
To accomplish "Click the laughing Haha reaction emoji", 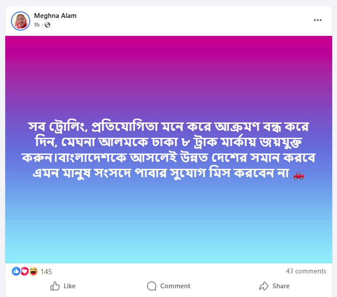I will tap(33, 271).
